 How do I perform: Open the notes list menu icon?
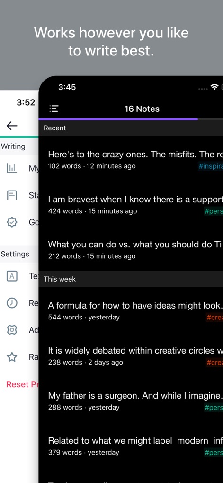coord(54,109)
